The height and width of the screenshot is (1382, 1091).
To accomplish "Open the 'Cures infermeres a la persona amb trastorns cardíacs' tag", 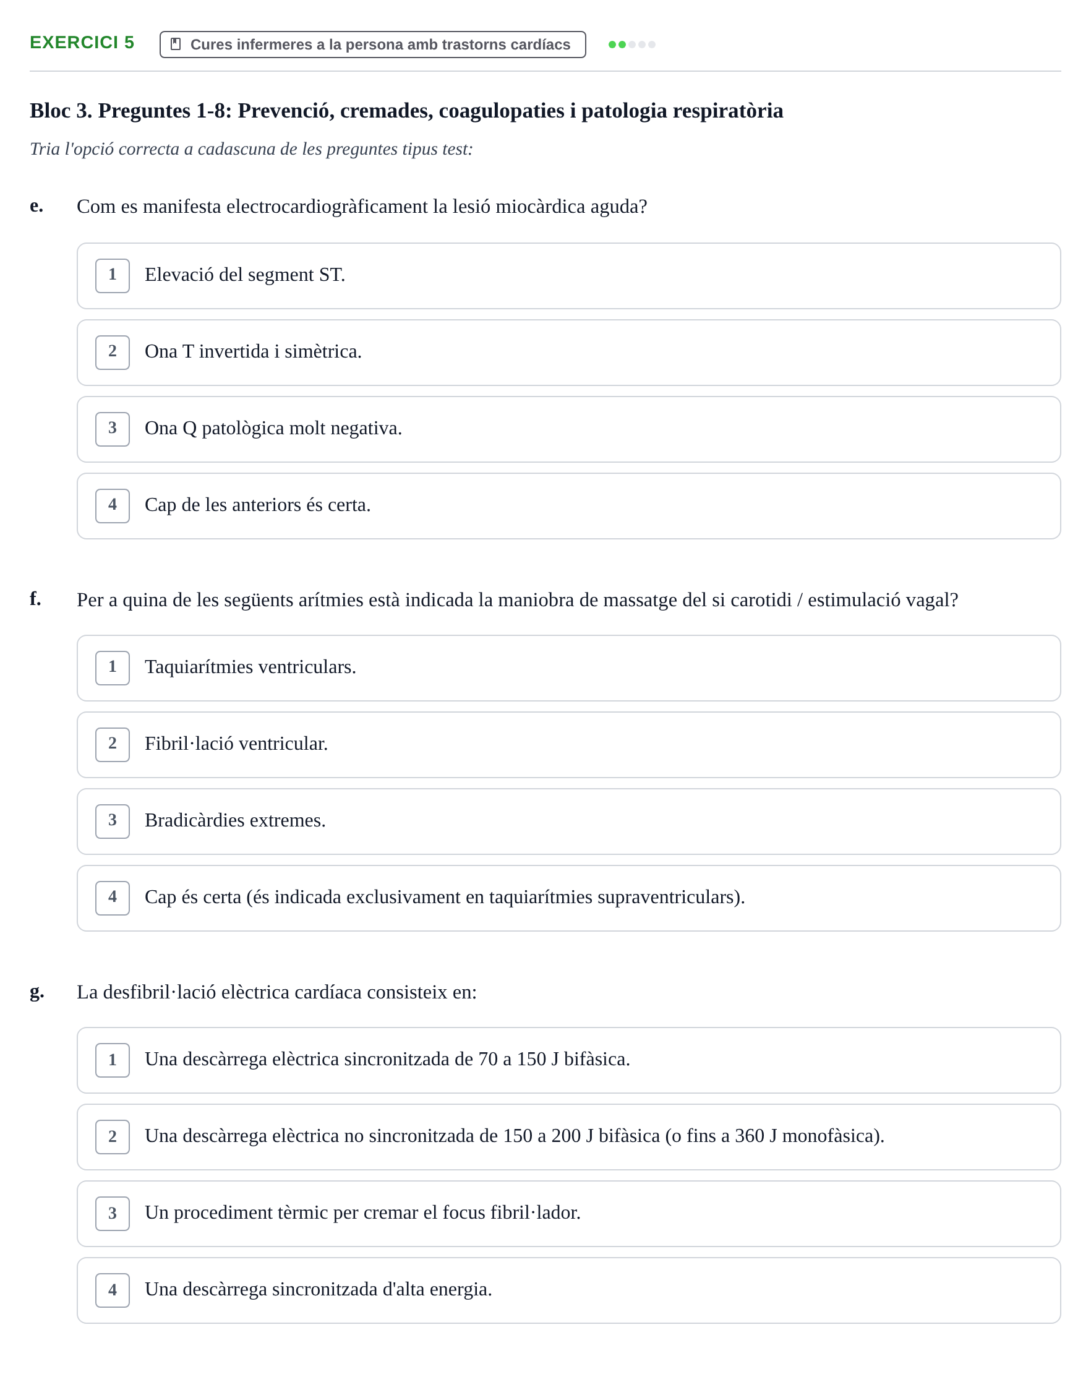I will pyautogui.click(x=372, y=45).
